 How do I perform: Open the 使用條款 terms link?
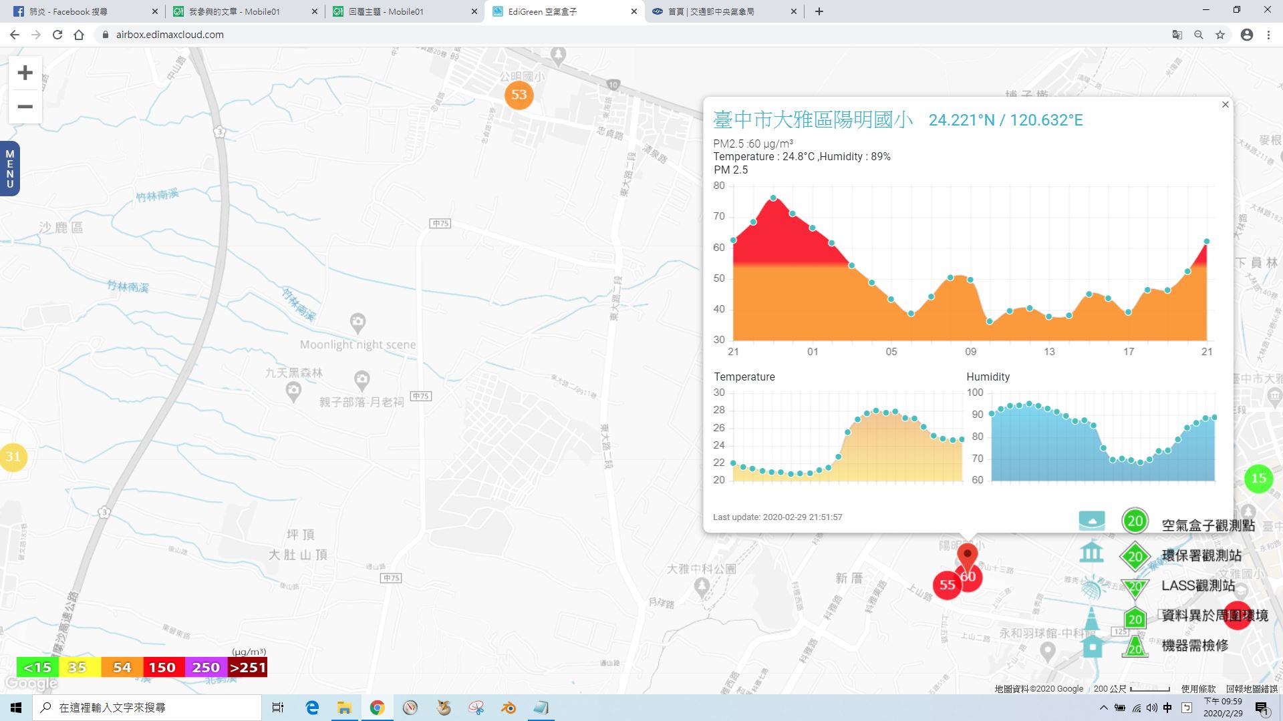(1198, 689)
